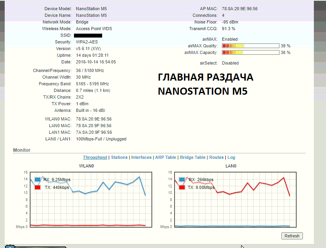The height and width of the screenshot is (248, 326).
Task: Click Channel/Frequency value 36 / 5180 MHz
Action: point(90,70)
